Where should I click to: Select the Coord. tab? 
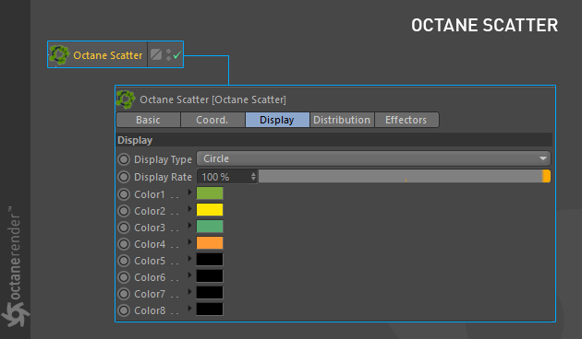pyautogui.click(x=212, y=120)
